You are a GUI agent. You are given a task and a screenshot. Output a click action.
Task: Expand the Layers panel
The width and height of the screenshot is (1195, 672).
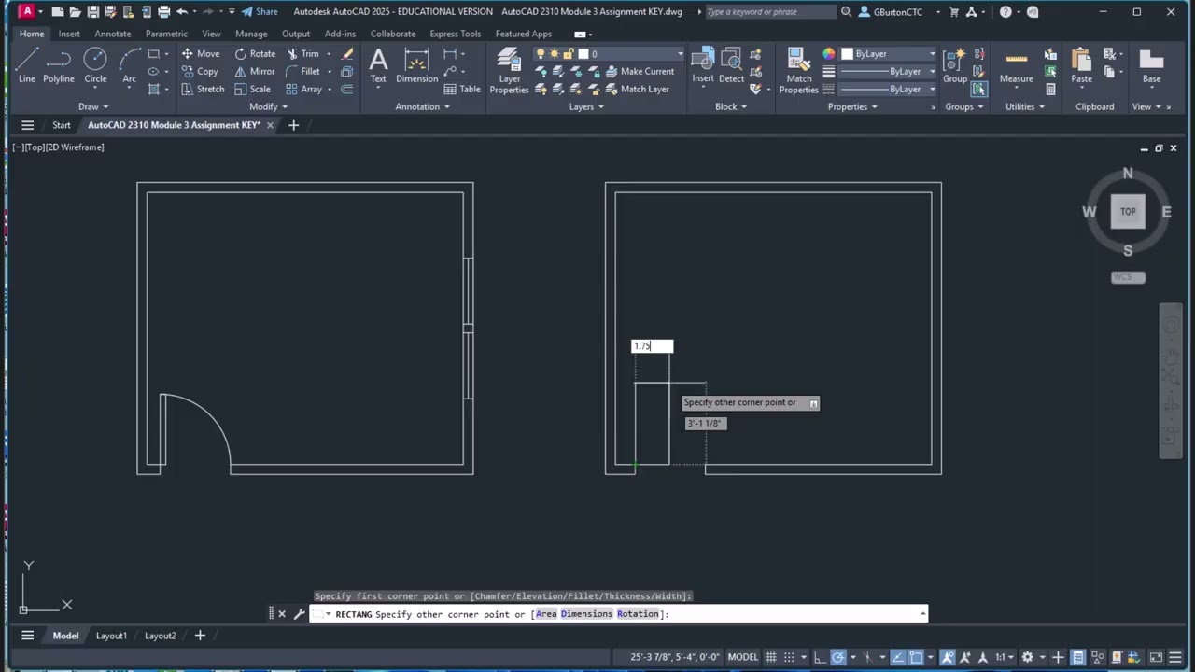point(586,106)
